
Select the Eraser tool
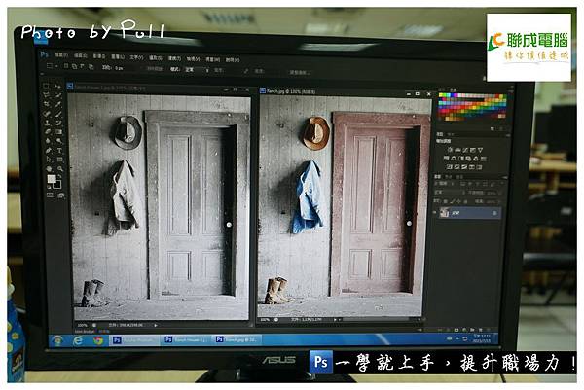tap(48, 131)
